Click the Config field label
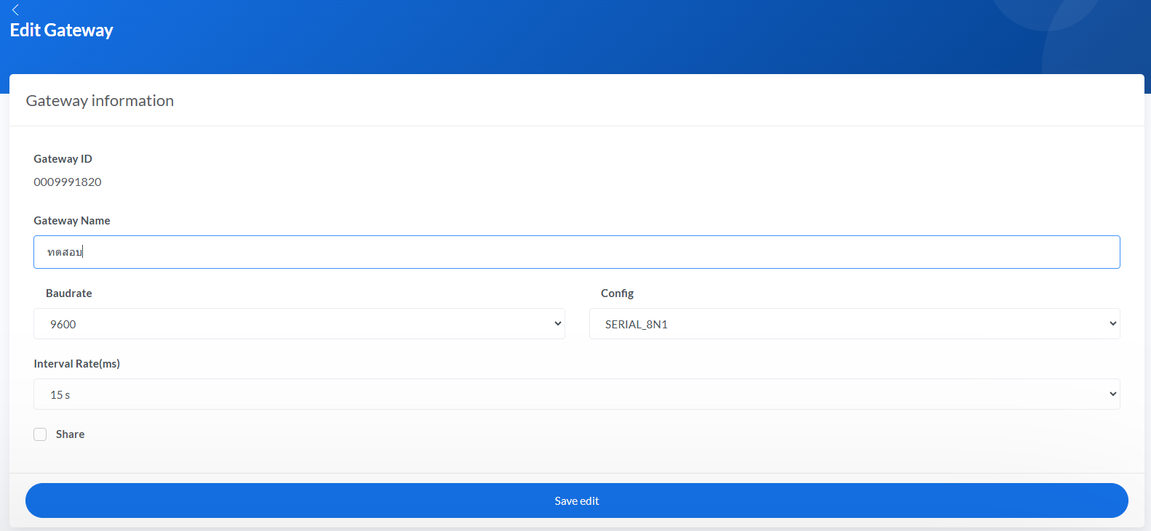1151x531 pixels. (617, 293)
